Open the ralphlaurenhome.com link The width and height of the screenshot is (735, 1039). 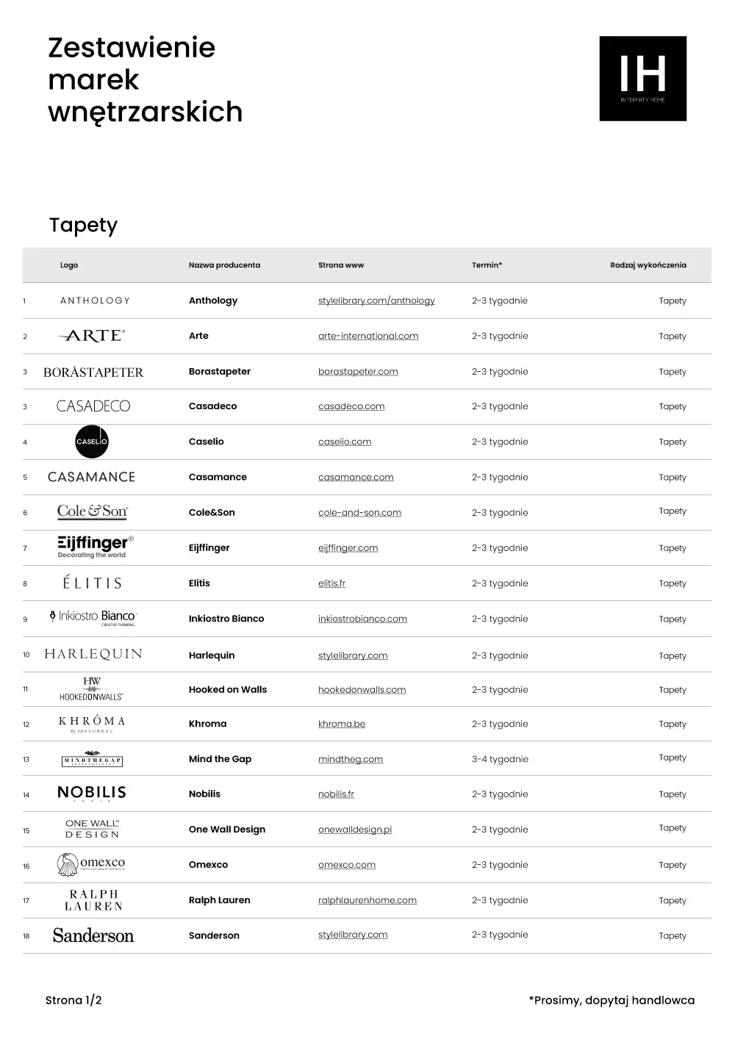click(367, 900)
